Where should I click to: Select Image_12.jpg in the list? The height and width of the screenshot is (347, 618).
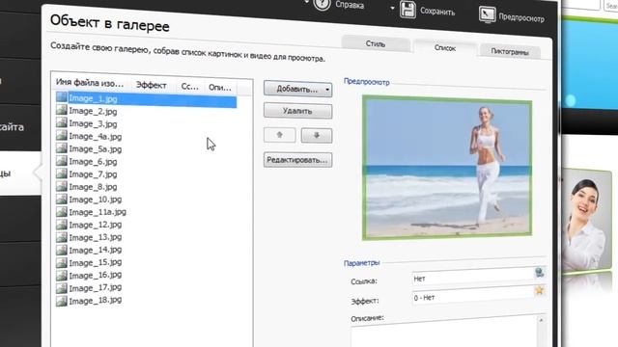pyautogui.click(x=96, y=225)
